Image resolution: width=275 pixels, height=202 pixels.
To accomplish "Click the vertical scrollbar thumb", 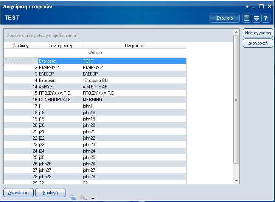I will tap(236, 99).
